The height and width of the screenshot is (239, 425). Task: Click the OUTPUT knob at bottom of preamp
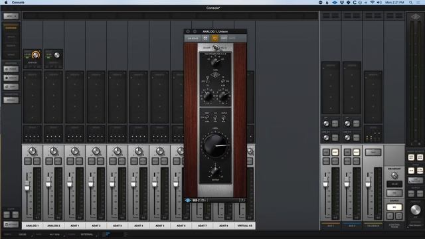point(215,171)
